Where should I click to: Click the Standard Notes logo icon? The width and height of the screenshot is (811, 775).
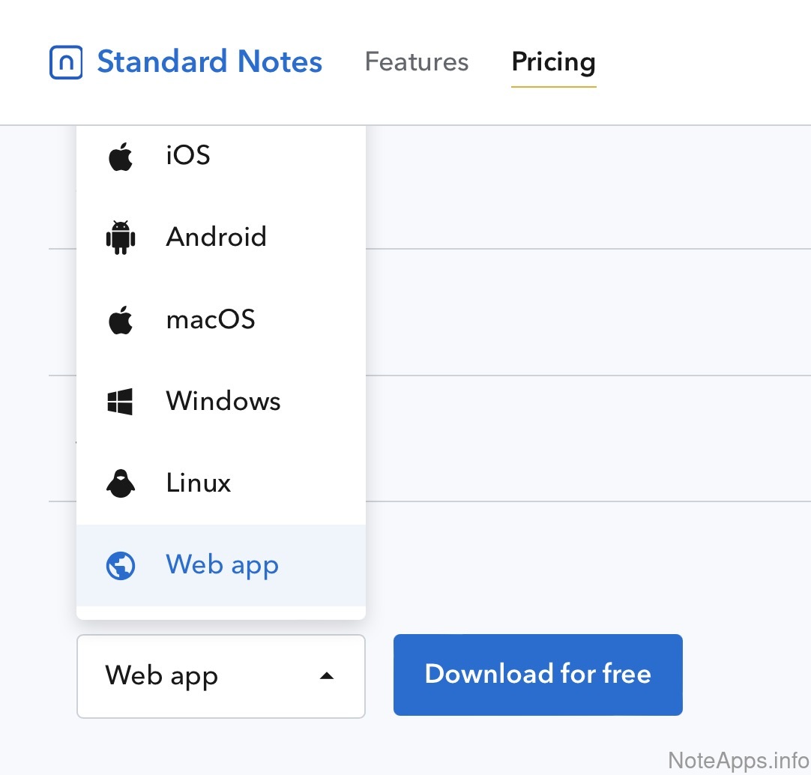click(65, 62)
